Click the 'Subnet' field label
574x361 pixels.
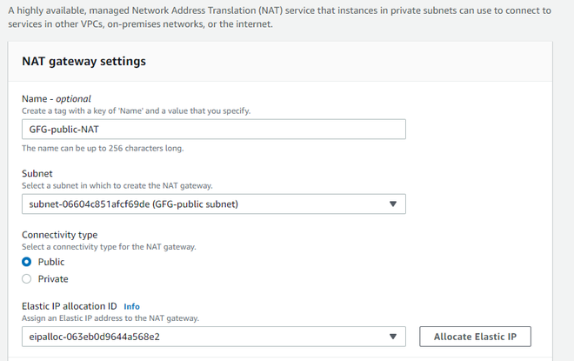click(x=37, y=174)
